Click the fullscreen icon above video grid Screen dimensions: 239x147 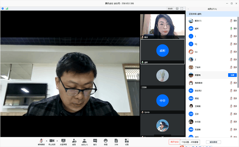click(x=182, y=9)
